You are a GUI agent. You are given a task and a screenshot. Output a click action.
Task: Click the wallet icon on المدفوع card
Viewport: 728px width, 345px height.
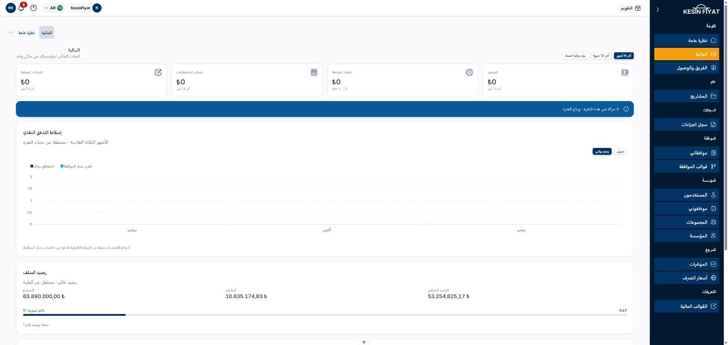[x=625, y=72]
